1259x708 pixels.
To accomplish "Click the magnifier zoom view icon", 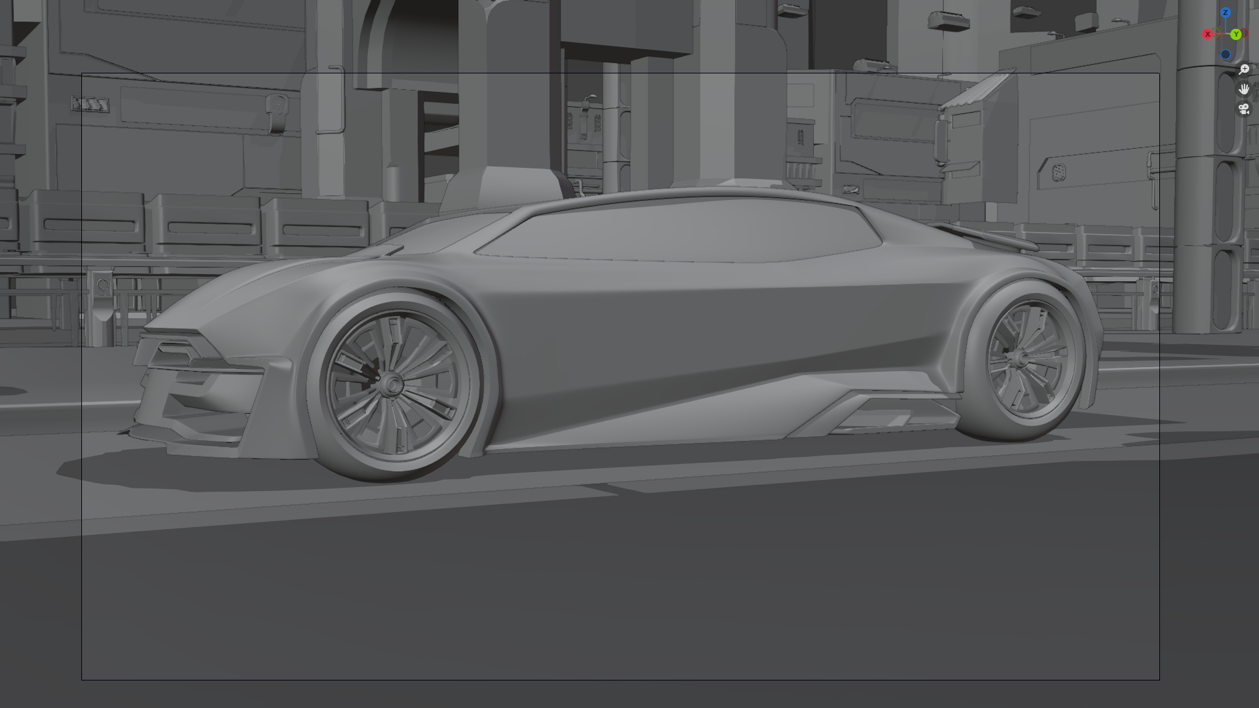I will 1244,69.
